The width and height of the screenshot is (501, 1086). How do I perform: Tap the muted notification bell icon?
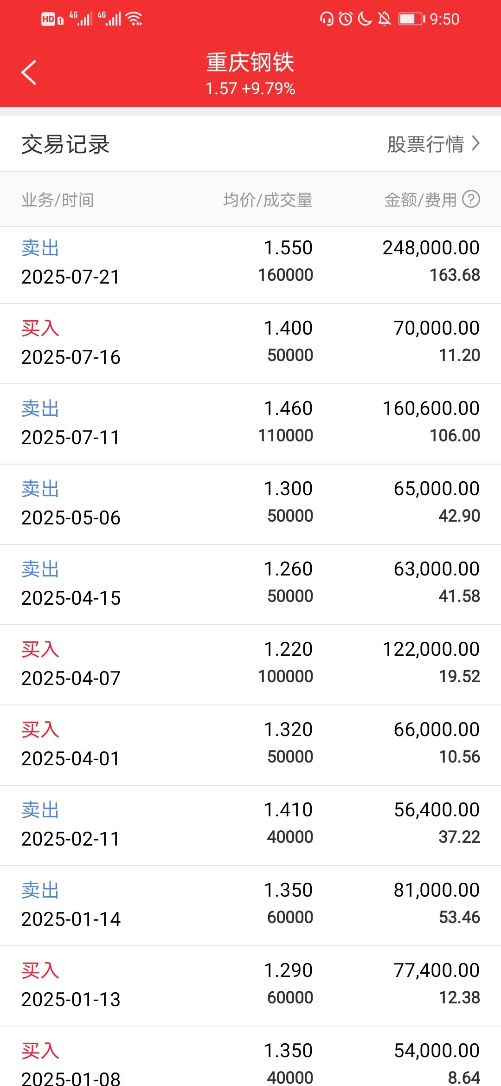[x=384, y=19]
